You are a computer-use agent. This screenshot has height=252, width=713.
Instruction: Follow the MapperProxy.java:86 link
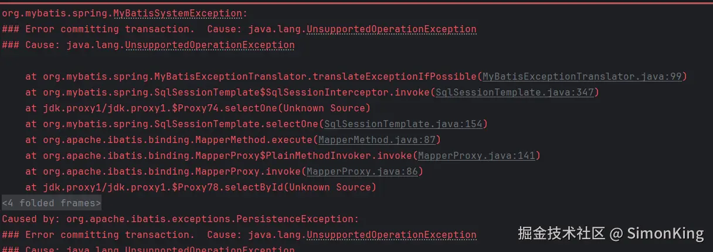[363, 171]
